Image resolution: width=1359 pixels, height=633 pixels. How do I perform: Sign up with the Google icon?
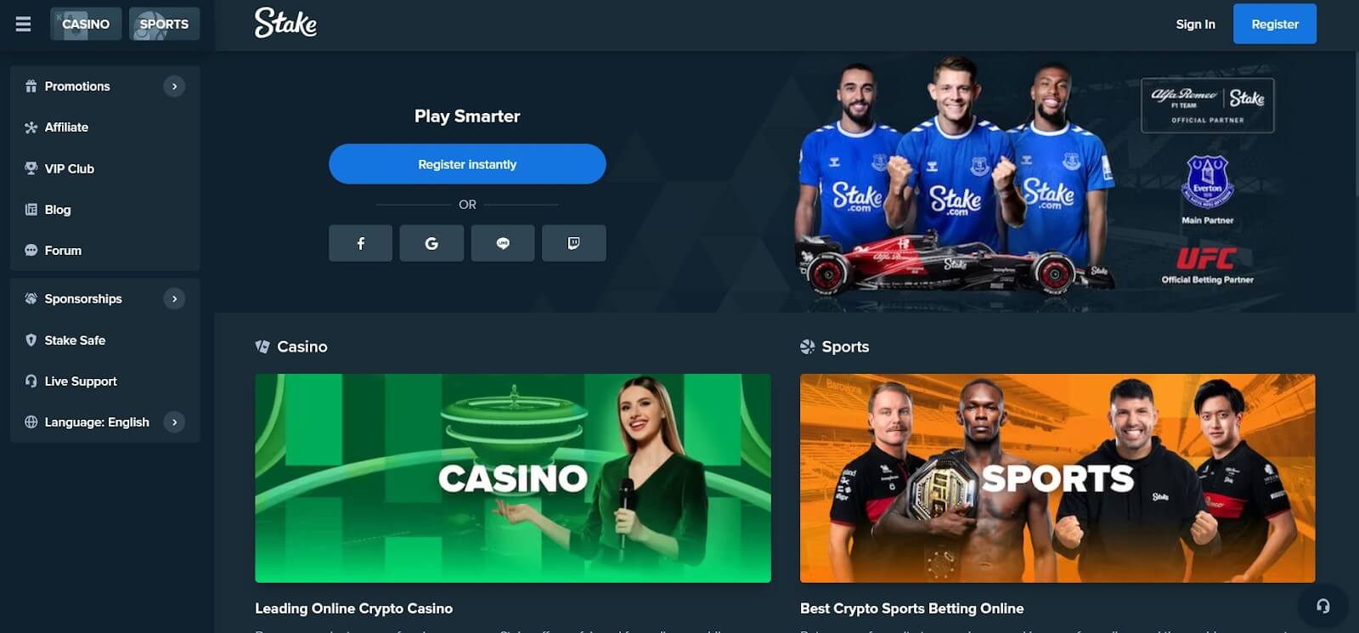(x=431, y=243)
